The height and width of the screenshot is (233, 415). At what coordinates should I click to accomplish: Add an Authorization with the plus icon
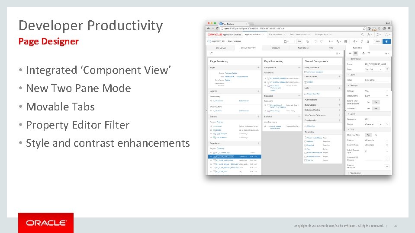[x=340, y=100]
